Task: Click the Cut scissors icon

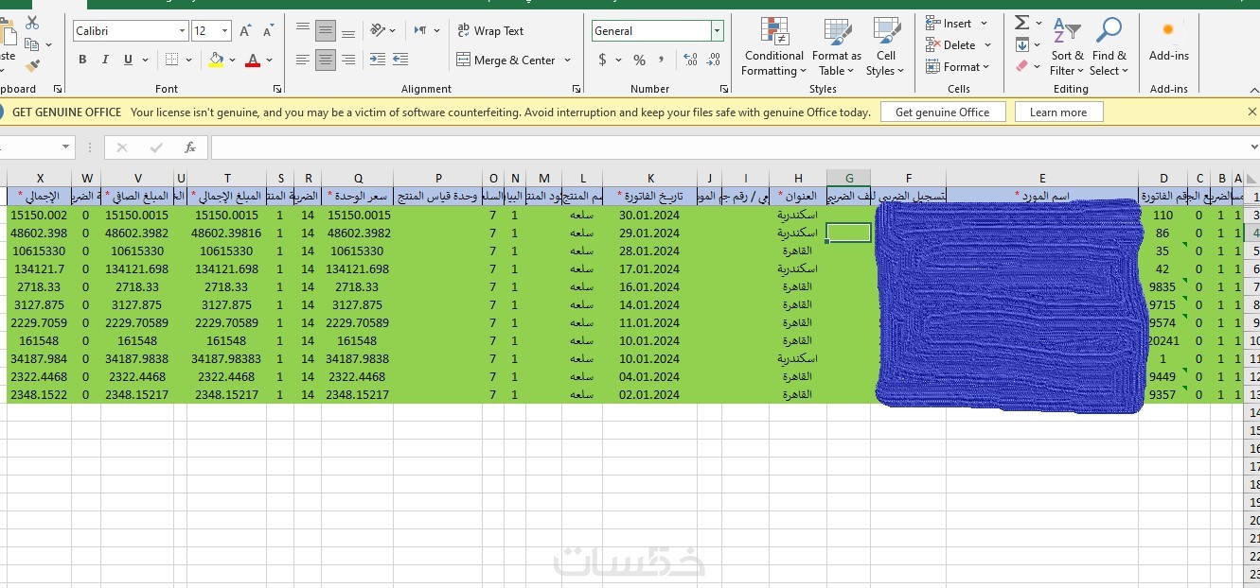Action: tap(32, 23)
